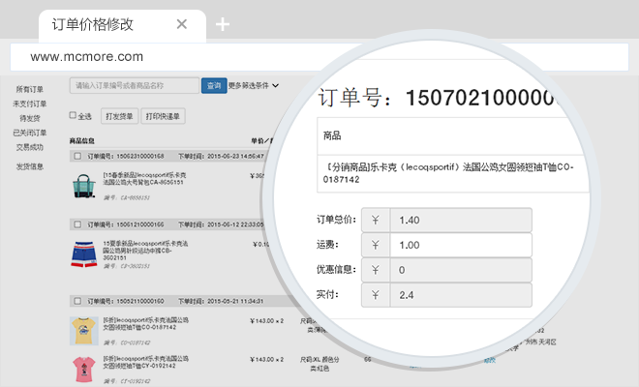Click the 打发货单 button

[119, 116]
